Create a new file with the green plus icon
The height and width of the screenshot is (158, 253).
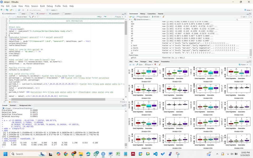point(2,10)
